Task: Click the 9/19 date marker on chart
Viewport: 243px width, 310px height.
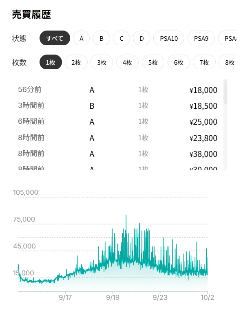Action: point(113,297)
